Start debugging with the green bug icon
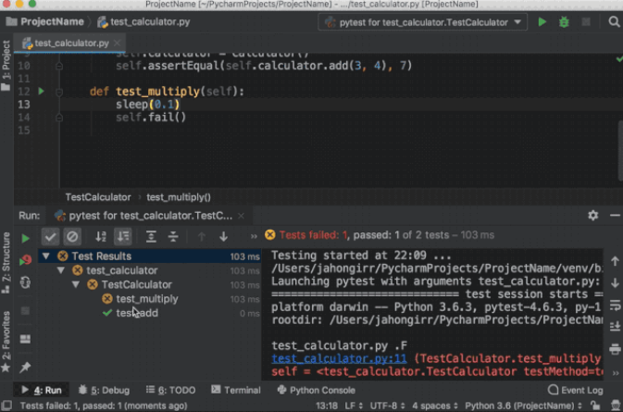 (x=564, y=22)
